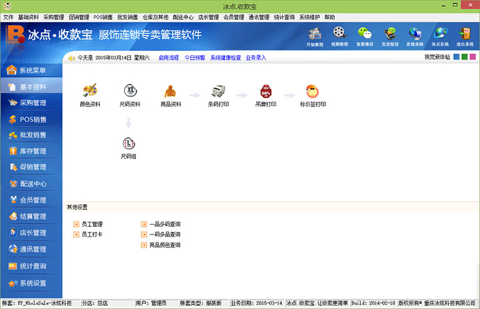
Task: Open the 标价签打印 icon
Action: pyautogui.click(x=312, y=91)
